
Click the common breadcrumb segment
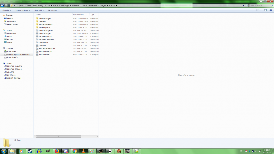click(x=76, y=5)
